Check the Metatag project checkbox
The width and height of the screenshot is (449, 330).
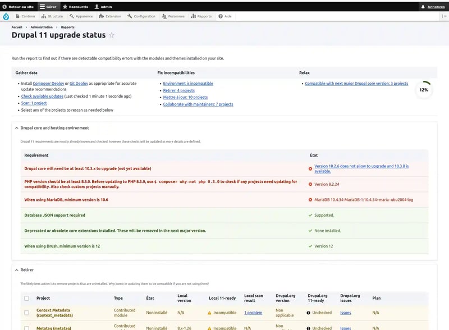click(x=26, y=328)
